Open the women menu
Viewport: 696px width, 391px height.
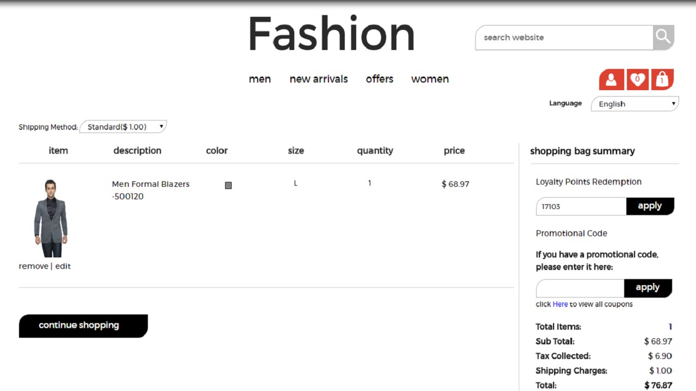(430, 79)
